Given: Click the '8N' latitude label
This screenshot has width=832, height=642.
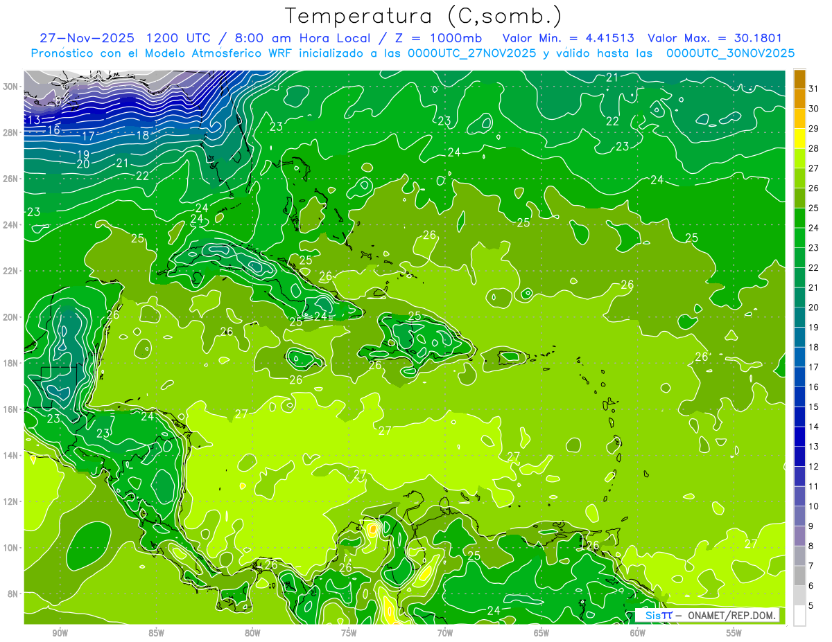Looking at the screenshot, I should click(14, 594).
